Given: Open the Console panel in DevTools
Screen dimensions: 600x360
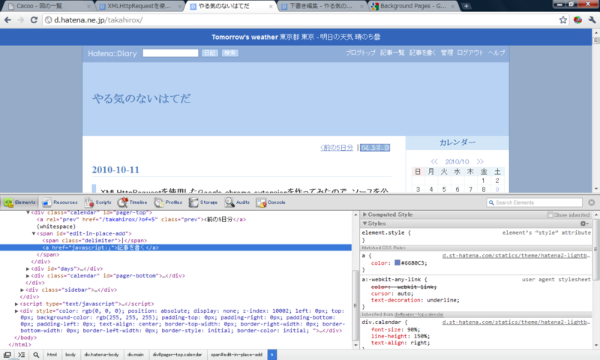Looking at the screenshot, I should coord(271,202).
